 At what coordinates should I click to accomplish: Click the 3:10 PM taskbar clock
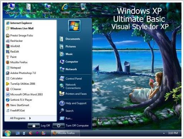pyautogui.click(x=173, y=133)
